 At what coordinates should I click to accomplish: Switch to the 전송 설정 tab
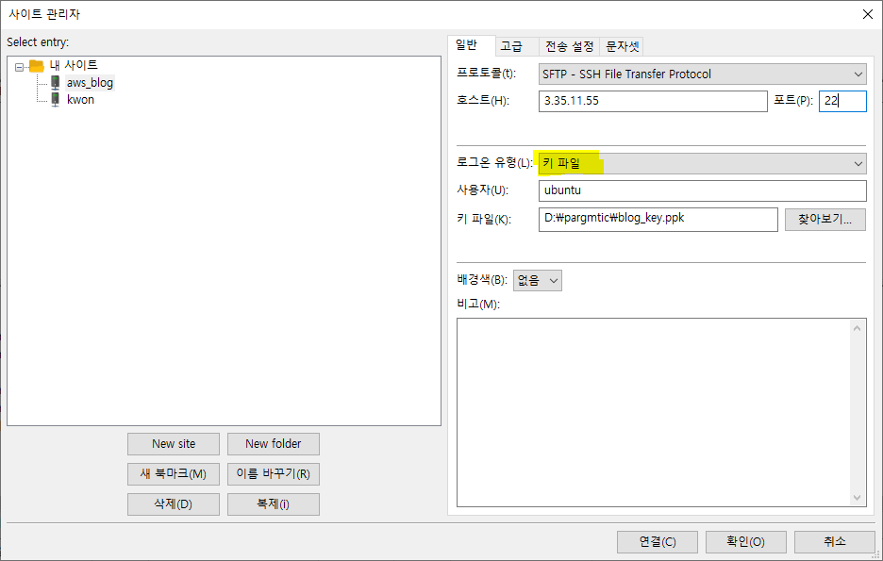(568, 46)
